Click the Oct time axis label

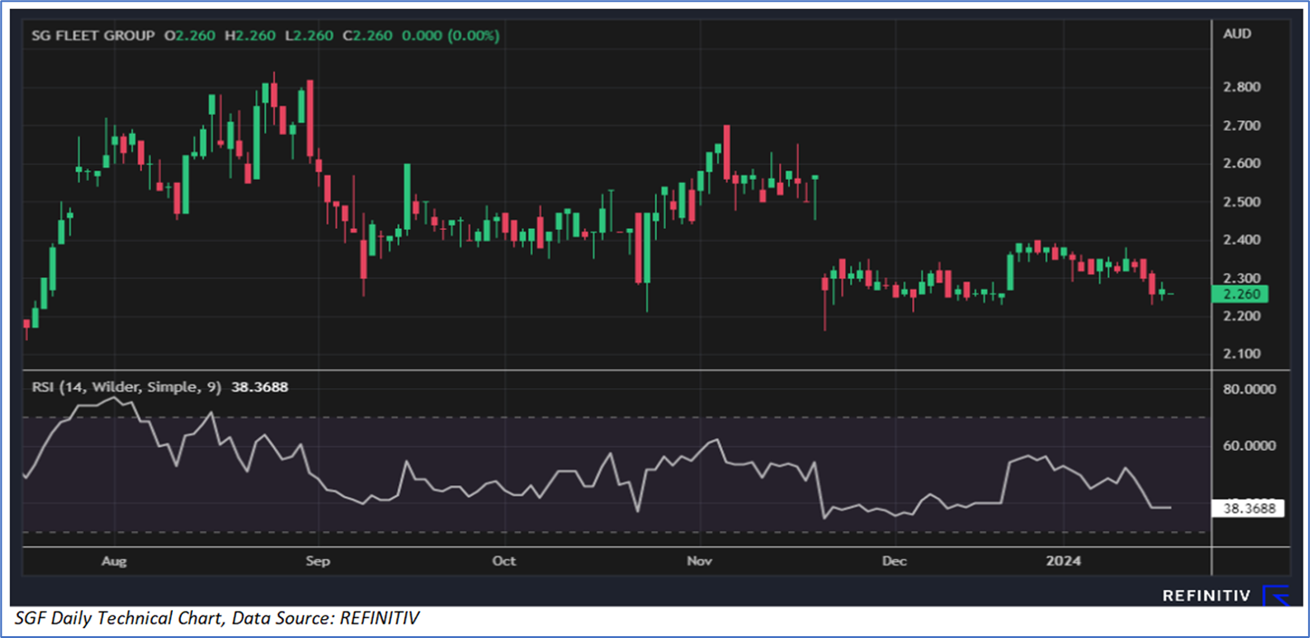(x=504, y=561)
